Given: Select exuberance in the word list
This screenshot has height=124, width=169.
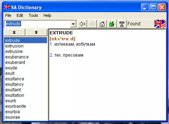Looking at the screenshot, I should (26, 57).
